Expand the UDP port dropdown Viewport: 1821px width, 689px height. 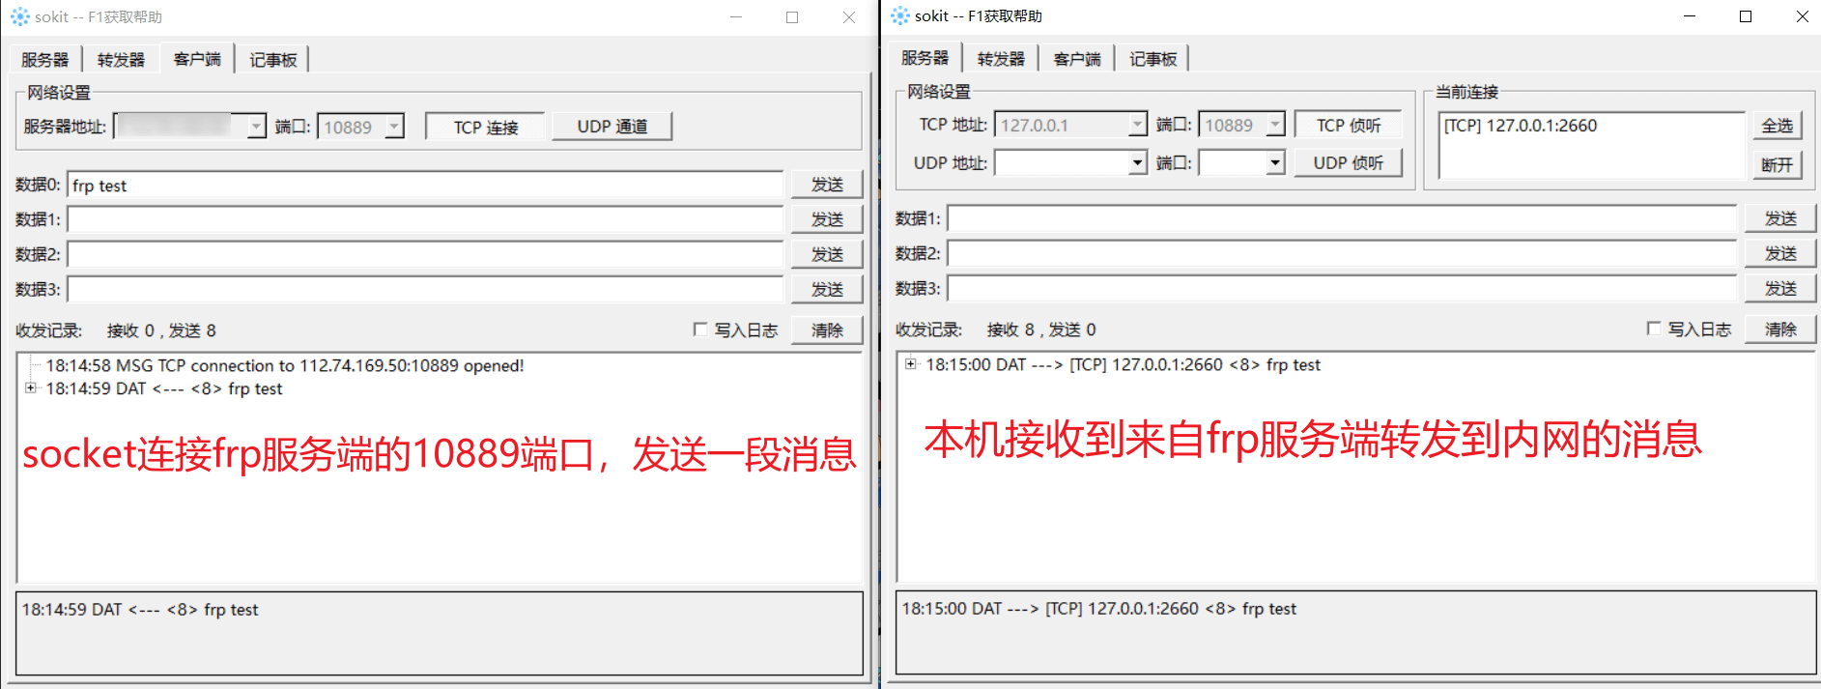point(1275,162)
